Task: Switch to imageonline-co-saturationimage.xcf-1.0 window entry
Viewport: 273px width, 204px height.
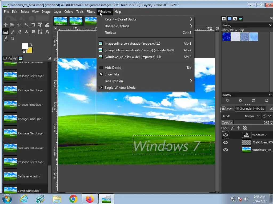Action: (x=145, y=44)
